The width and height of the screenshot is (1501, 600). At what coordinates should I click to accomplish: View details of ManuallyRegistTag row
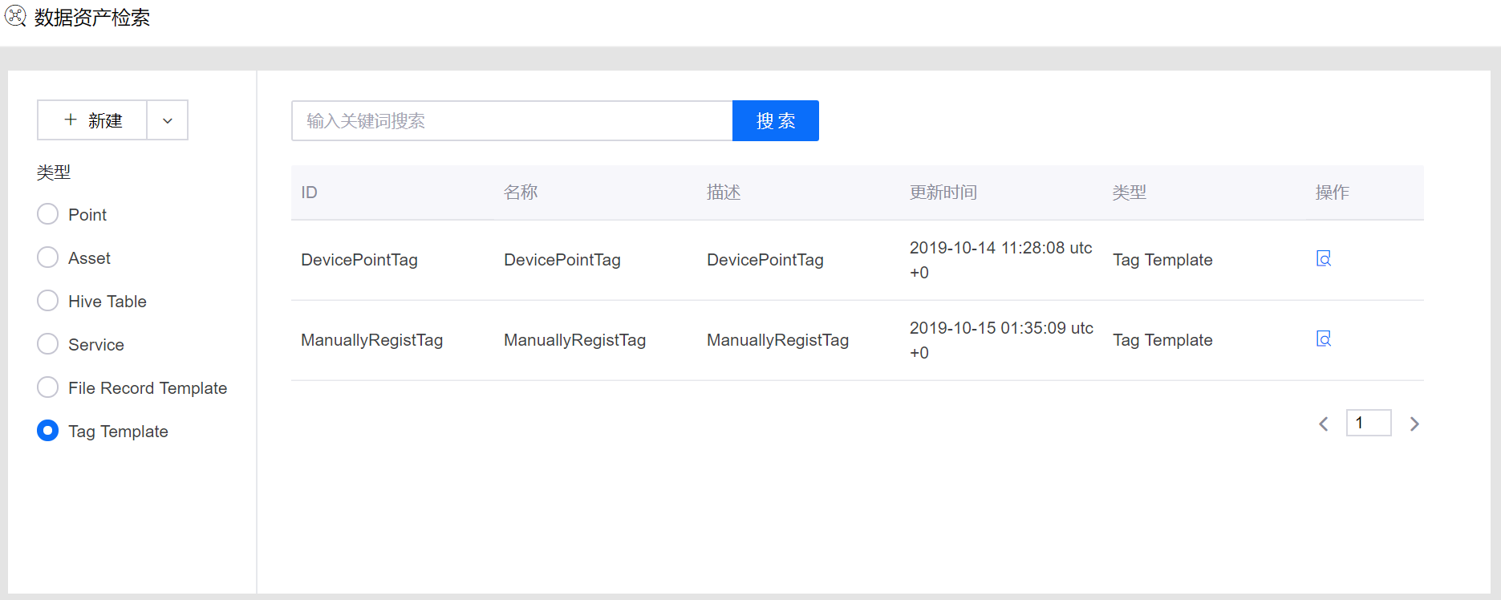tap(1324, 339)
